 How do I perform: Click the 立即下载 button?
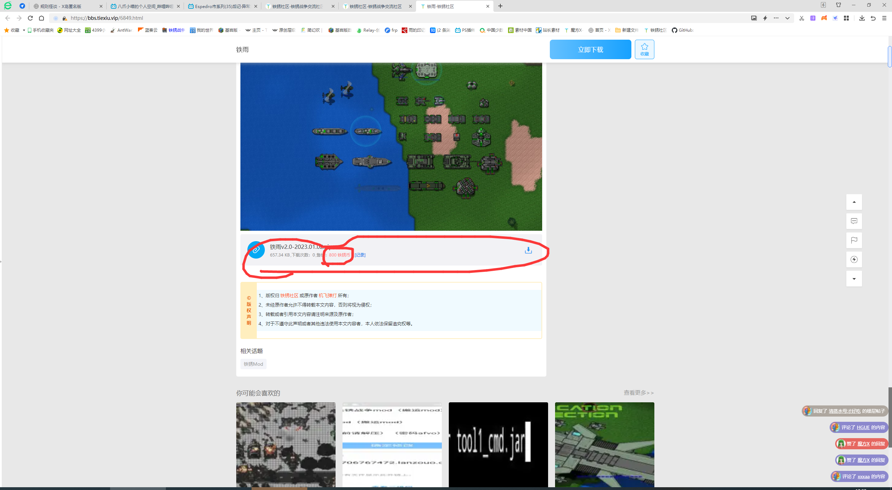coord(590,49)
